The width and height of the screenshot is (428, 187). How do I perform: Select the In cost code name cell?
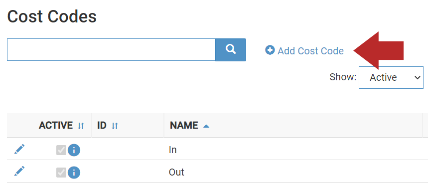pyautogui.click(x=293, y=150)
